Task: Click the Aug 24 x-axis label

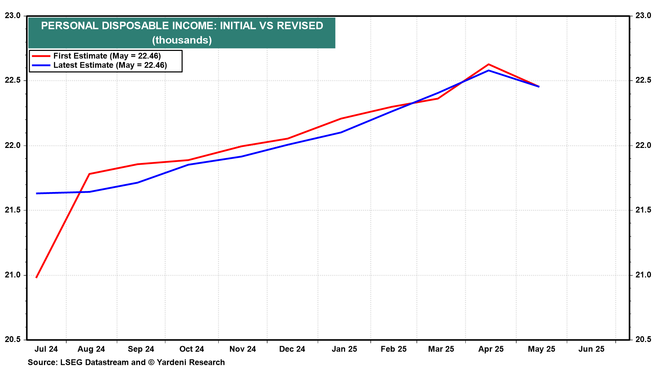Action: pyautogui.click(x=91, y=349)
